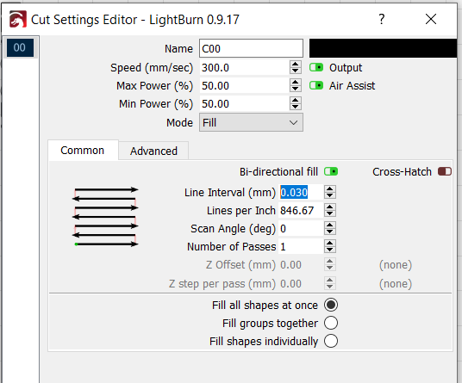Open the Mode dropdown showing Fill

point(251,122)
